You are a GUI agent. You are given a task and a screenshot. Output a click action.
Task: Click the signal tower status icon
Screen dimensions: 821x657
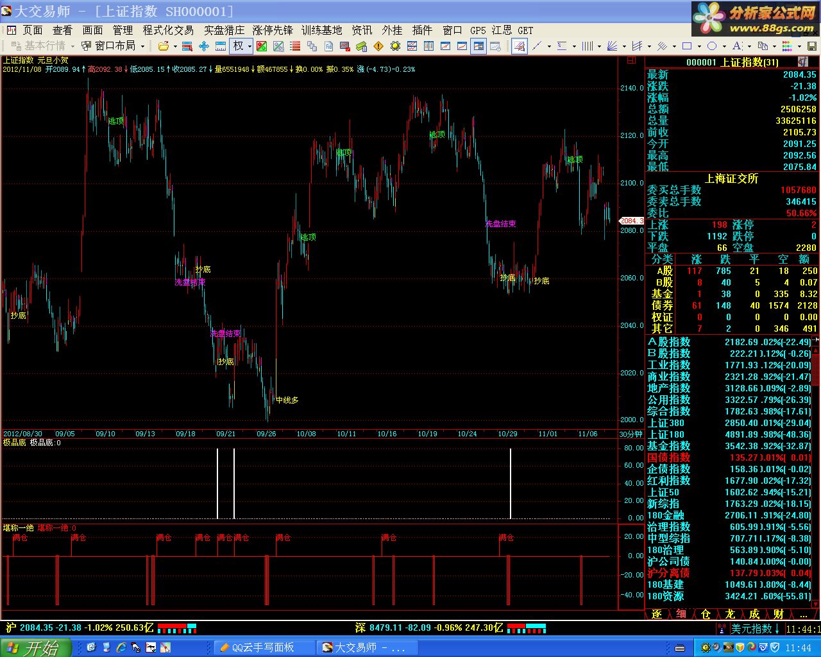[722, 628]
